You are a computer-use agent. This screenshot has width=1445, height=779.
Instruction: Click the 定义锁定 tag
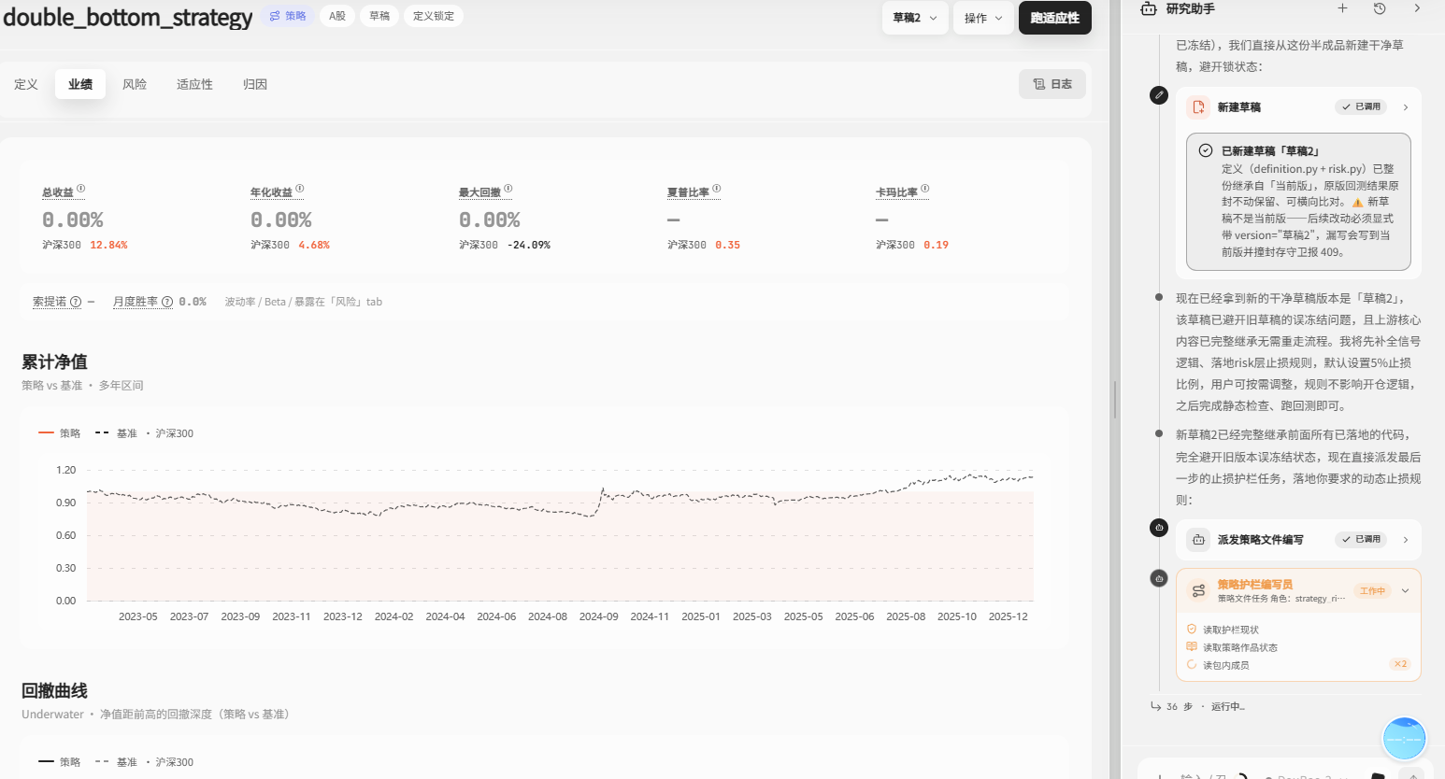(434, 16)
